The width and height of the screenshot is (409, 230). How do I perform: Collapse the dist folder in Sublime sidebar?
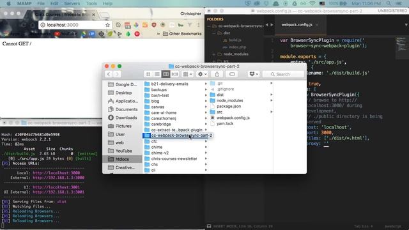214,33
